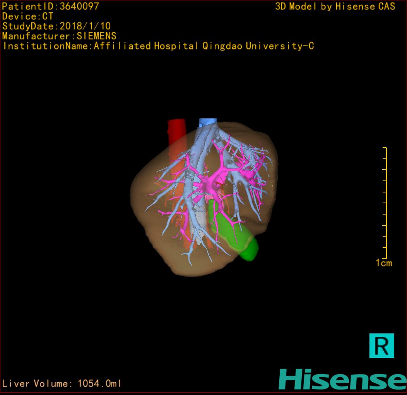Click the InstitutionName overlay text

click(158, 46)
